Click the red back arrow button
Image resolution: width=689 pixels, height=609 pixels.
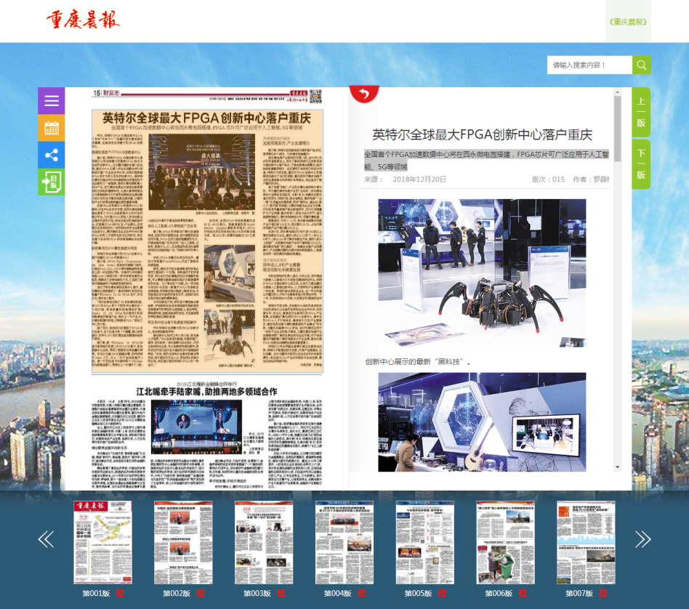(364, 94)
